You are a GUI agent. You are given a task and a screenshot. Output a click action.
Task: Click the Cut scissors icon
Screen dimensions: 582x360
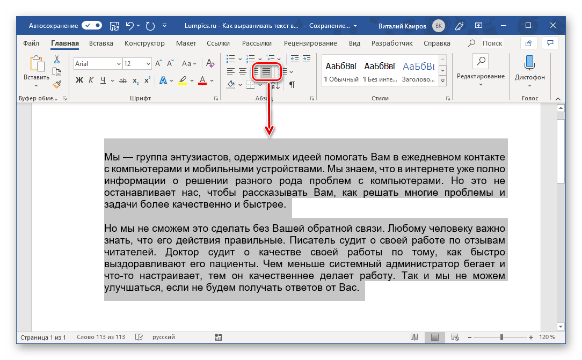tap(57, 60)
